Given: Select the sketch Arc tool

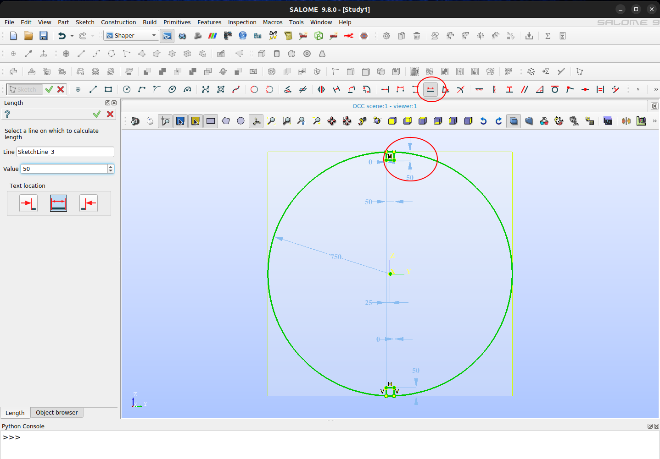Looking at the screenshot, I should [142, 89].
